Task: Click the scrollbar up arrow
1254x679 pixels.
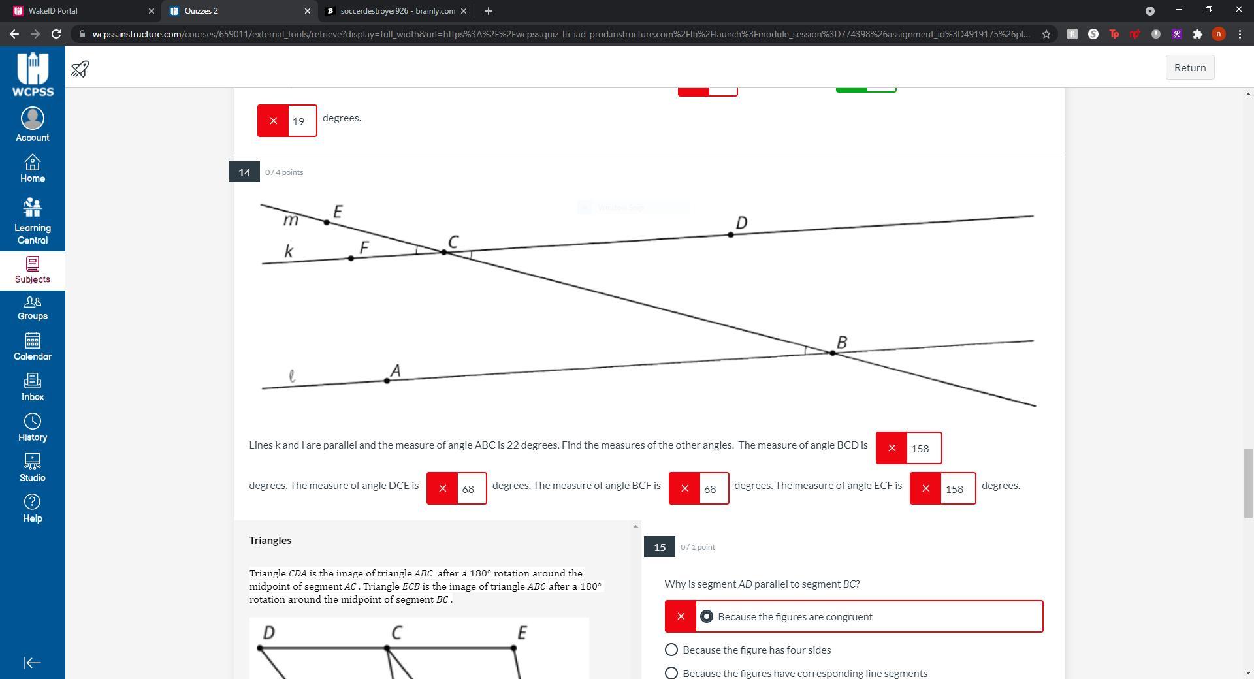Action: pos(1248,94)
